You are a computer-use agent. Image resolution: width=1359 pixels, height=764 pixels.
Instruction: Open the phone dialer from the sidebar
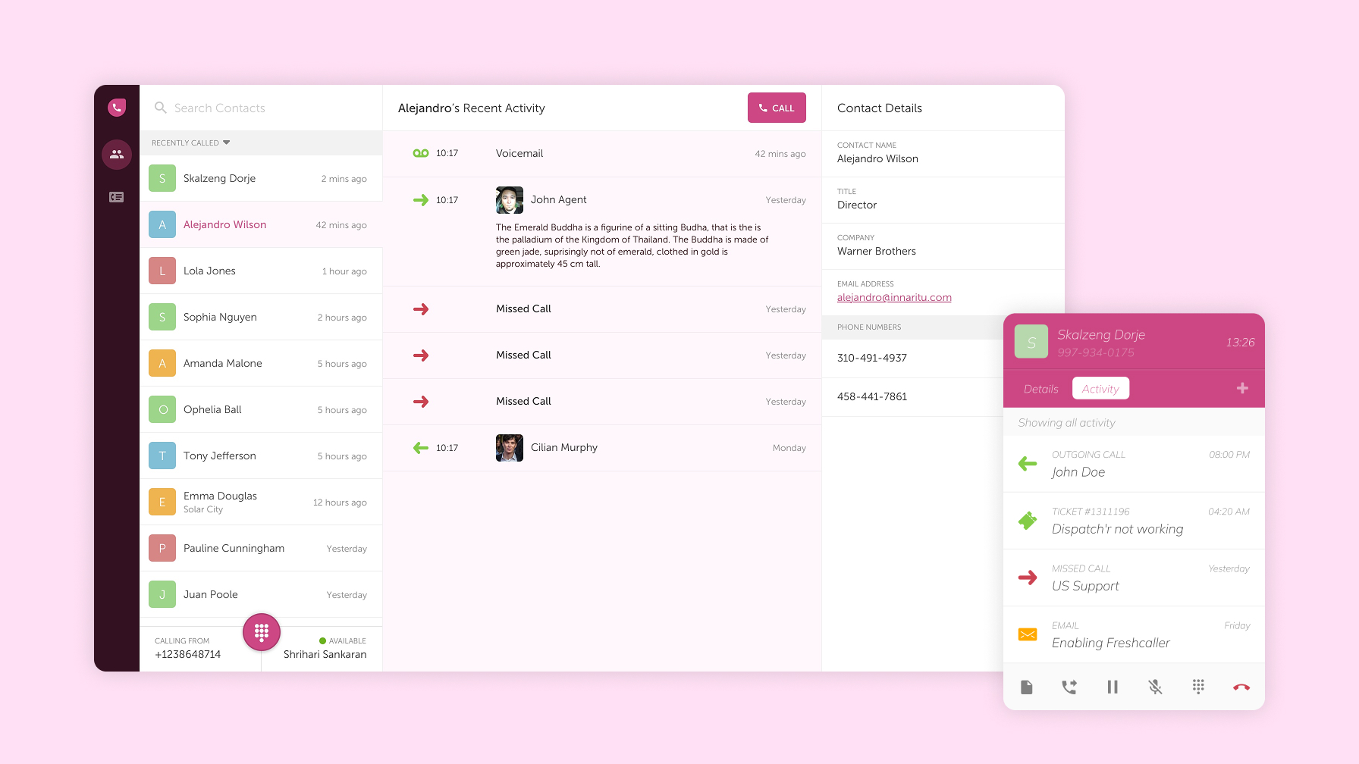click(x=117, y=107)
